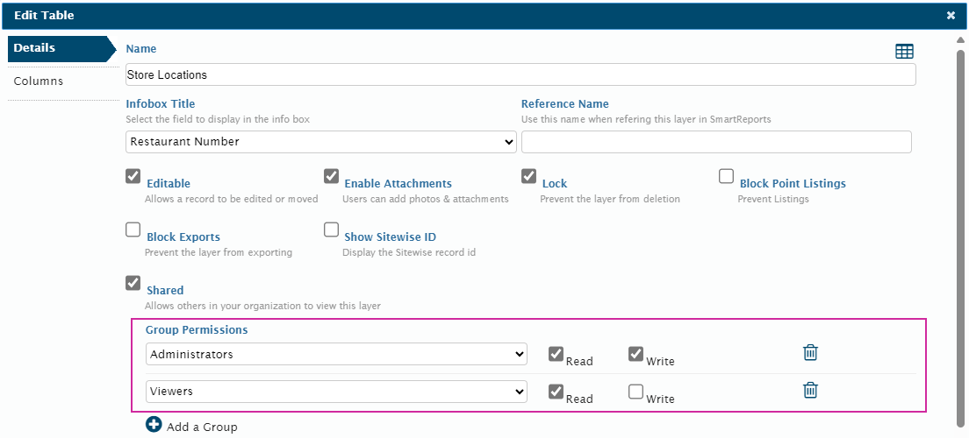Image resolution: width=969 pixels, height=438 pixels.
Task: Disable the Enable Attachments checkbox
Action: (331, 176)
